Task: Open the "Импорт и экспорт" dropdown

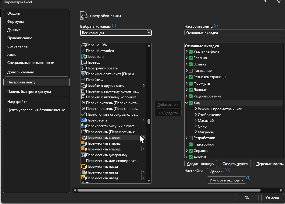Action: point(226,180)
